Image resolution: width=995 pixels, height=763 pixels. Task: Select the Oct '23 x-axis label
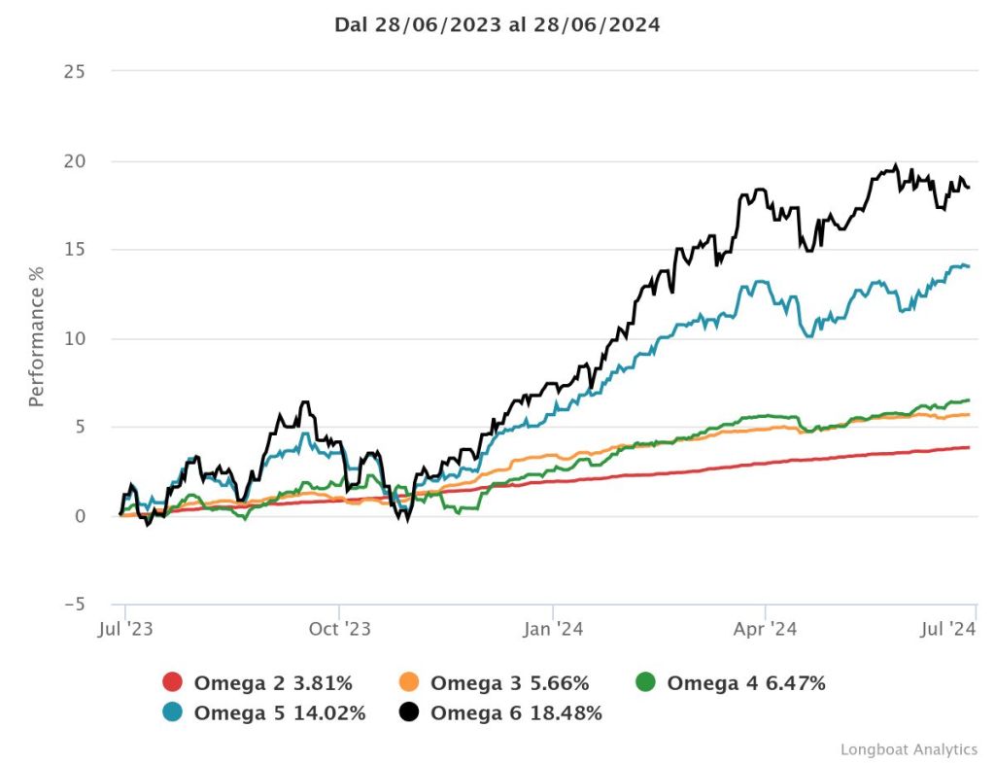(339, 629)
